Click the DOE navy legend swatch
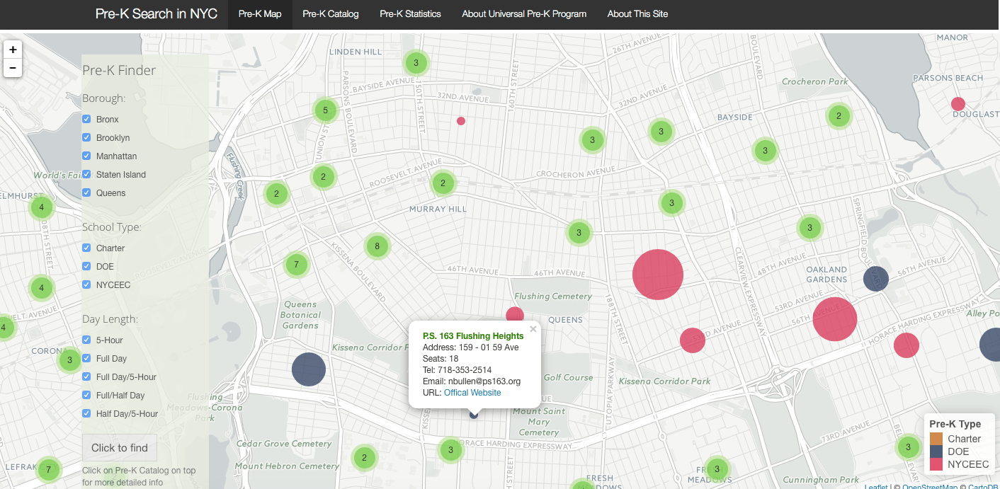Viewport: 1000px width, 489px height. click(936, 451)
